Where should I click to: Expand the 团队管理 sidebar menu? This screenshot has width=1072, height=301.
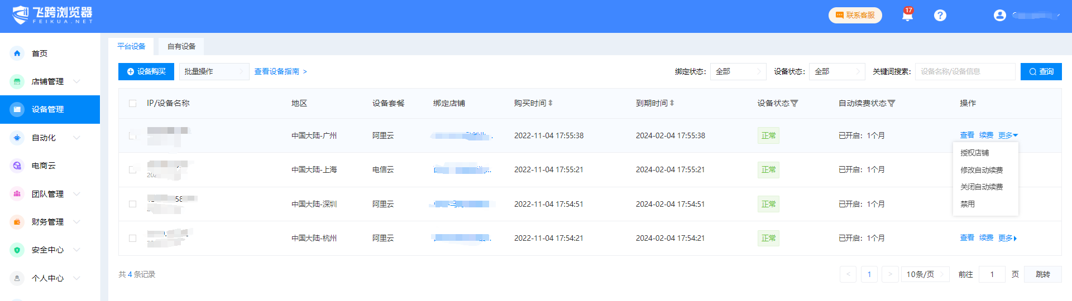coord(76,194)
